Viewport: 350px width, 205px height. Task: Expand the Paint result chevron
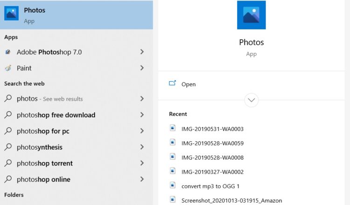tap(142, 68)
